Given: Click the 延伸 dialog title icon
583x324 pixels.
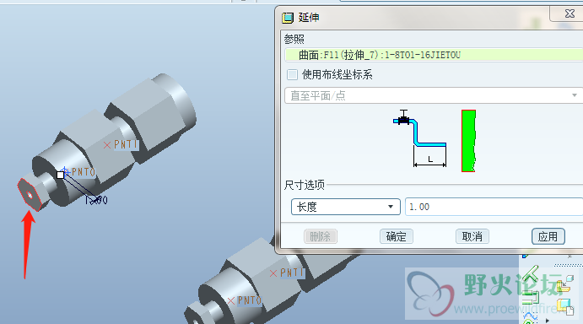Looking at the screenshot, I should pyautogui.click(x=288, y=18).
